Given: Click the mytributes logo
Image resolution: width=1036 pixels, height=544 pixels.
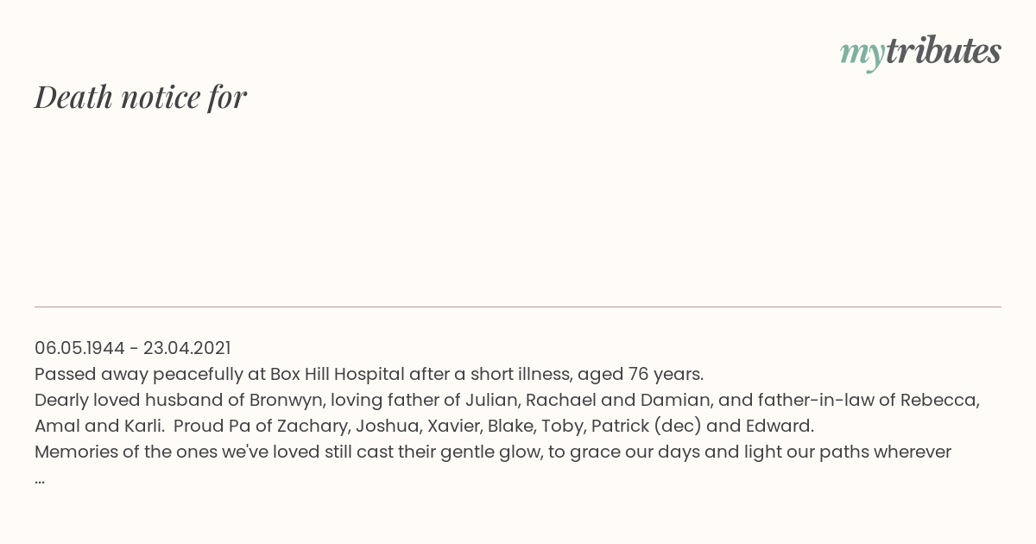Looking at the screenshot, I should pyautogui.click(x=920, y=53).
